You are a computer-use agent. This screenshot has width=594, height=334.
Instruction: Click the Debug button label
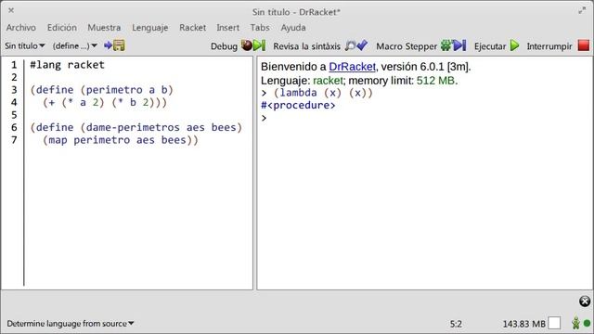pos(224,46)
